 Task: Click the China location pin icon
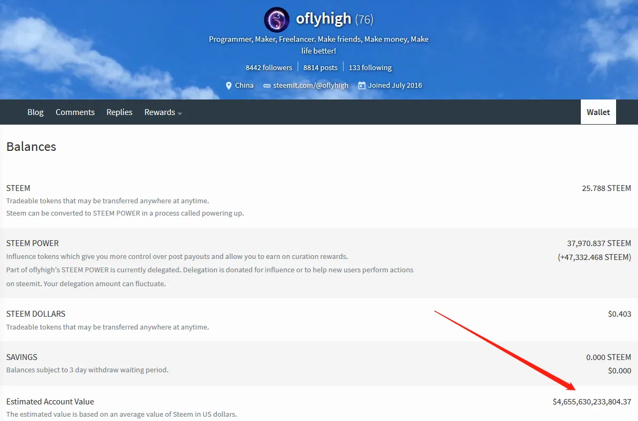click(x=229, y=86)
